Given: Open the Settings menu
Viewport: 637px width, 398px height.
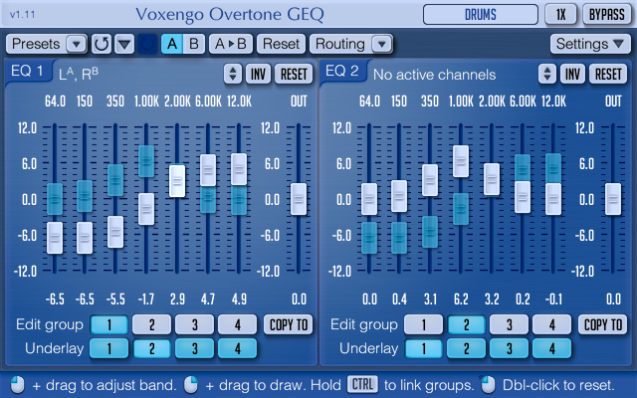Looking at the screenshot, I should pyautogui.click(x=590, y=44).
